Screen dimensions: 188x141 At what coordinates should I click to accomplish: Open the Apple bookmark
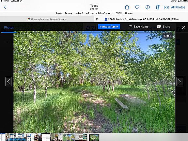(59, 13)
